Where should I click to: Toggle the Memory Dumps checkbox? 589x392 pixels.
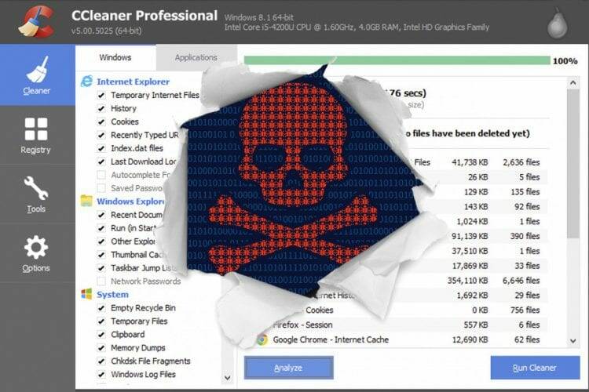pyautogui.click(x=101, y=348)
